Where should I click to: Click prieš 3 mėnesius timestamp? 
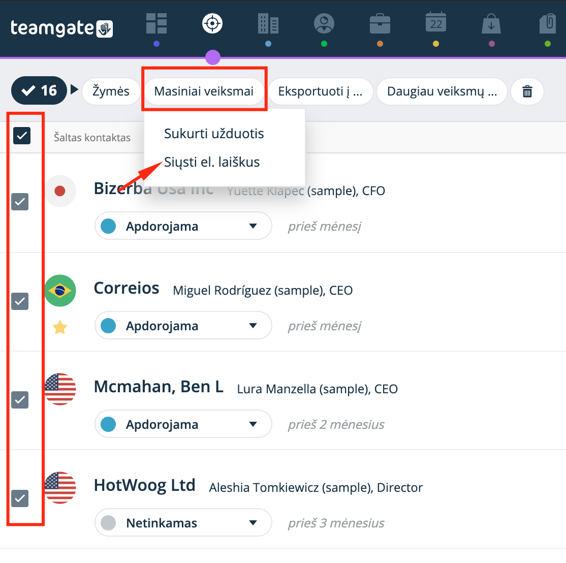[336, 523]
